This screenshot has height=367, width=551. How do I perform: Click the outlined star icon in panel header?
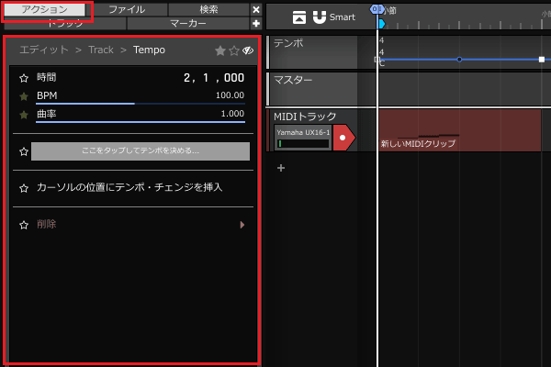(x=234, y=50)
